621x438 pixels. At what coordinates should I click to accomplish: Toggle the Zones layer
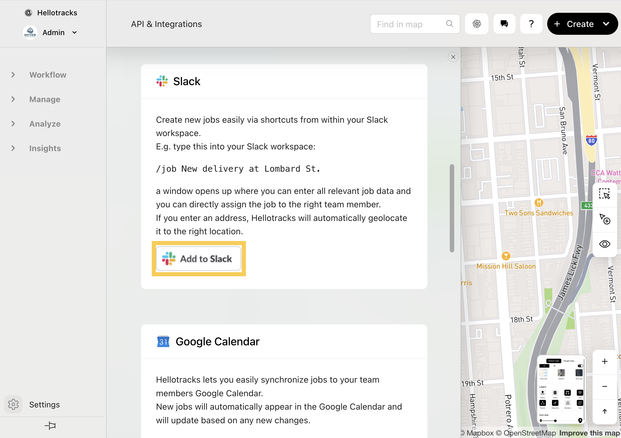[x=568, y=393]
